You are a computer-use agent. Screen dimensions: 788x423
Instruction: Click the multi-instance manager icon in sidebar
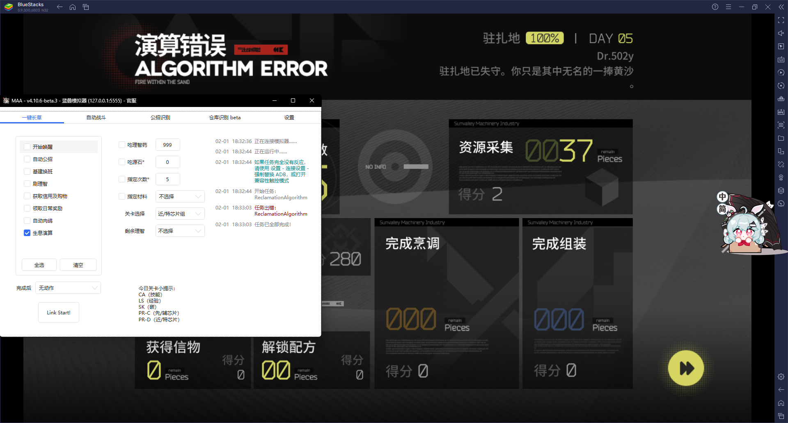pyautogui.click(x=781, y=151)
